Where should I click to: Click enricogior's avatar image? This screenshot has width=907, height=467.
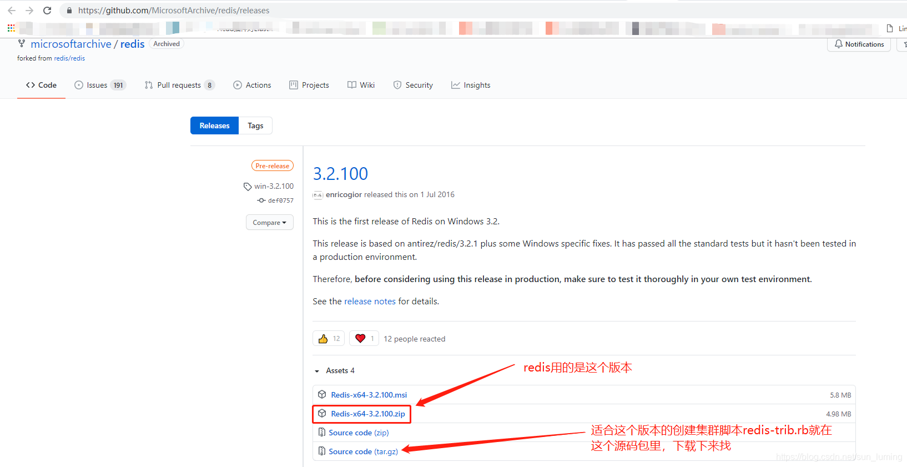[318, 195]
